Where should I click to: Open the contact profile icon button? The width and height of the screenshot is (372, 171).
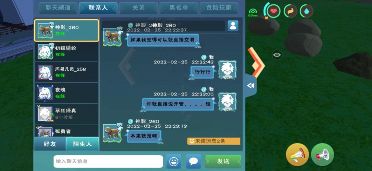coord(233,26)
